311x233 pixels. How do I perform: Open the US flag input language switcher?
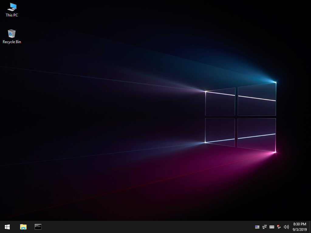point(257,227)
